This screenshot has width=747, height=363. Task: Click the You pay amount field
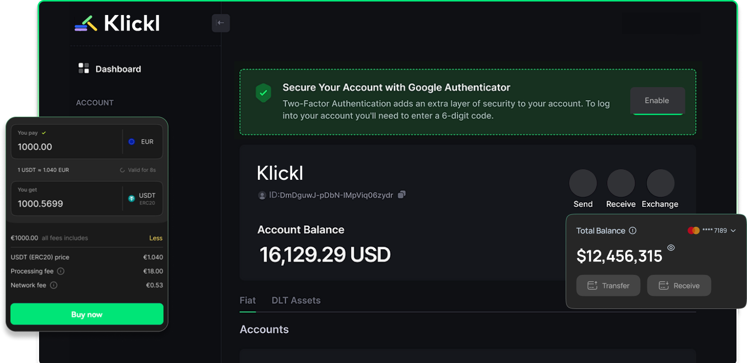pos(67,142)
